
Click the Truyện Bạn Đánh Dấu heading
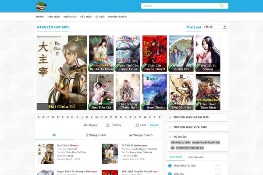[191, 117]
